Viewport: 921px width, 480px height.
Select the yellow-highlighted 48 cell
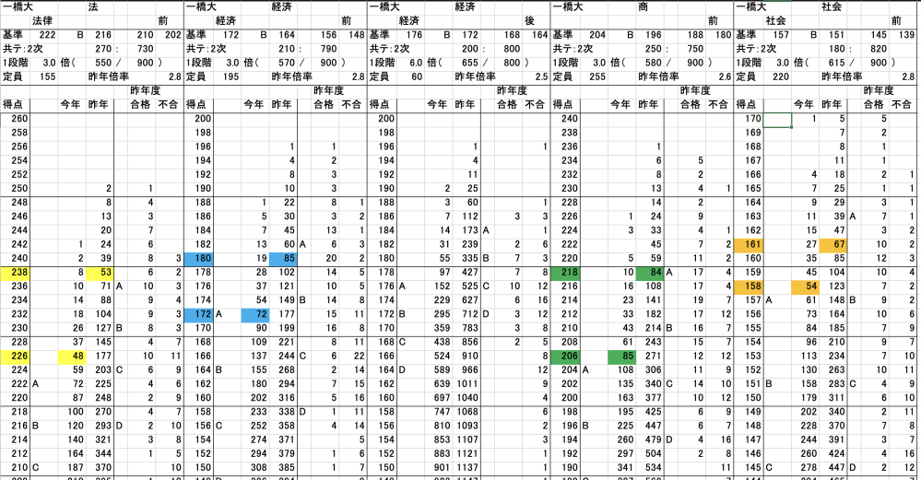point(72,357)
